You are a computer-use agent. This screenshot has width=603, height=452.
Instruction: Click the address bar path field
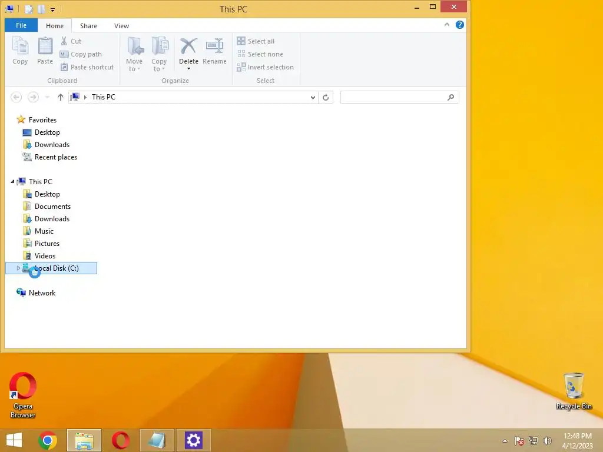pyautogui.click(x=193, y=97)
